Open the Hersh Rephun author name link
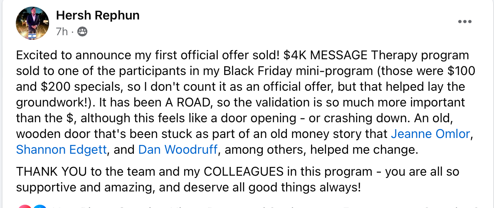 pyautogui.click(x=98, y=16)
